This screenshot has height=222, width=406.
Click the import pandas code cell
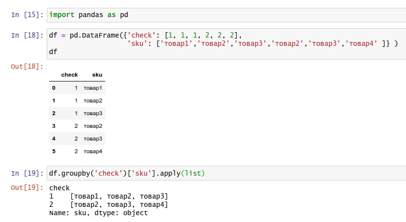[x=226, y=15]
